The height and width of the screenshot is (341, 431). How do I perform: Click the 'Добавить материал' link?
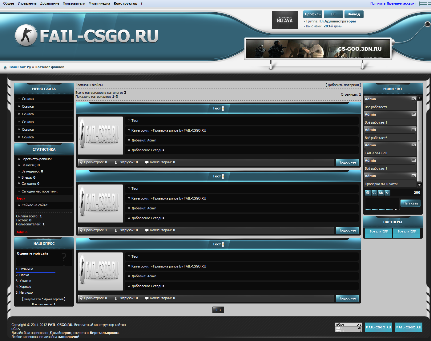[x=343, y=85]
